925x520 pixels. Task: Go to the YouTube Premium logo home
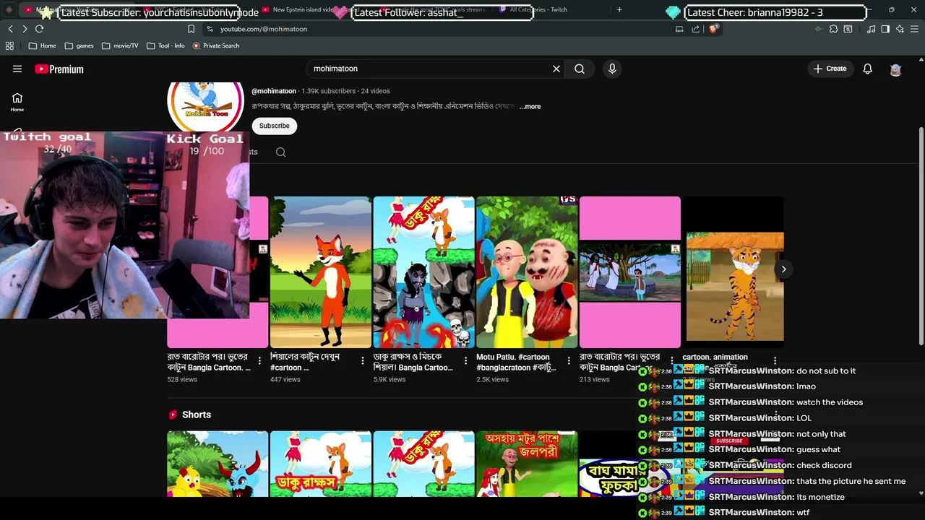click(x=59, y=69)
